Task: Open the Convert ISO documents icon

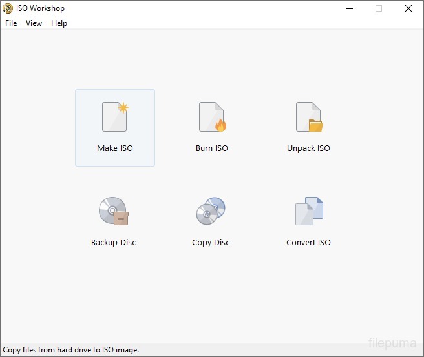Action: pyautogui.click(x=309, y=211)
